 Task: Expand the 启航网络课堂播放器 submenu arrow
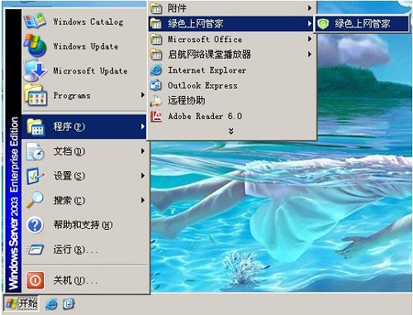point(310,55)
